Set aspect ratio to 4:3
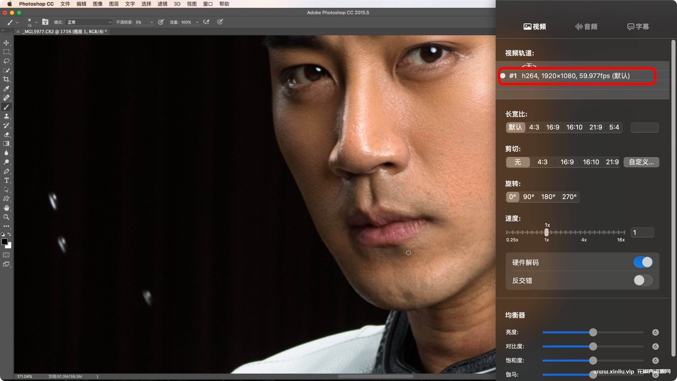Viewport: 677px width, 381px height. click(x=534, y=127)
